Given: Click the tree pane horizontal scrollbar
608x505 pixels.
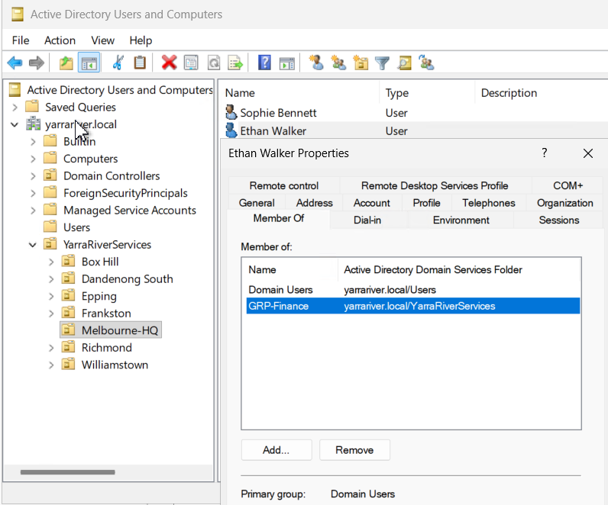Looking at the screenshot, I should (x=67, y=472).
